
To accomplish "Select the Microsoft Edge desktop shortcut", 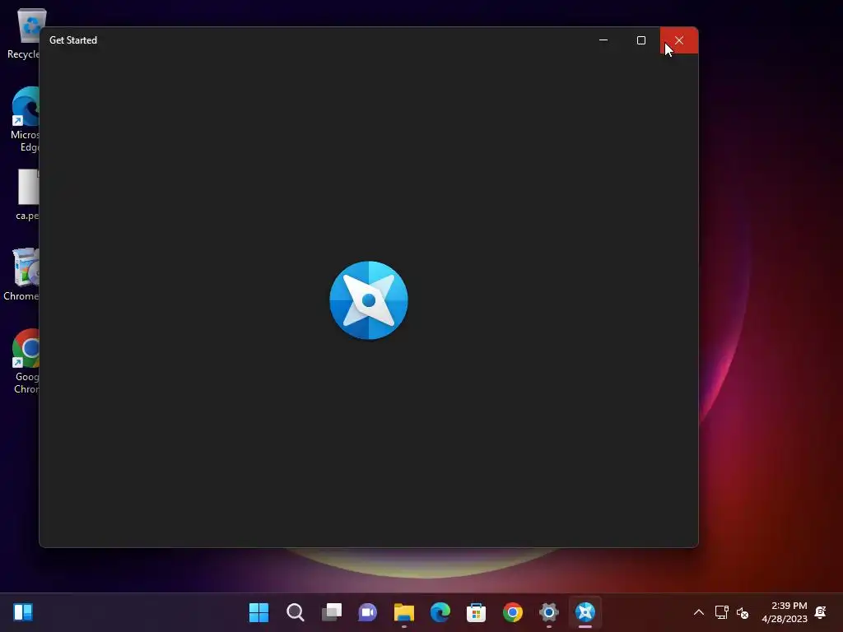I will coord(24,119).
